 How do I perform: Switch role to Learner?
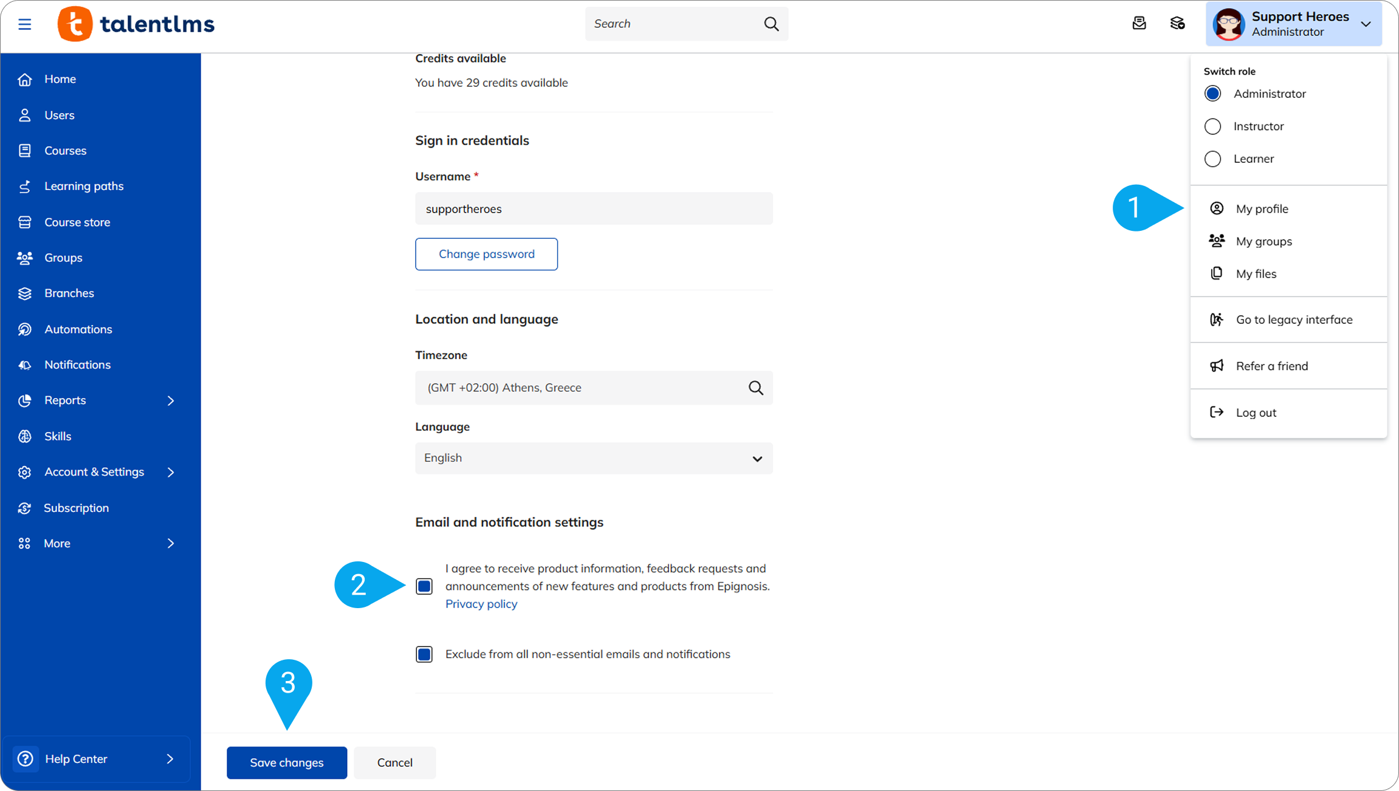point(1212,159)
